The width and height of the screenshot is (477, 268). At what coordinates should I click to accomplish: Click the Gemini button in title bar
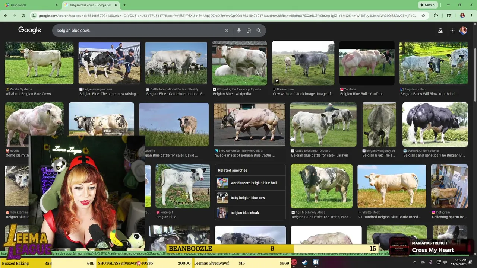pyautogui.click(x=428, y=5)
